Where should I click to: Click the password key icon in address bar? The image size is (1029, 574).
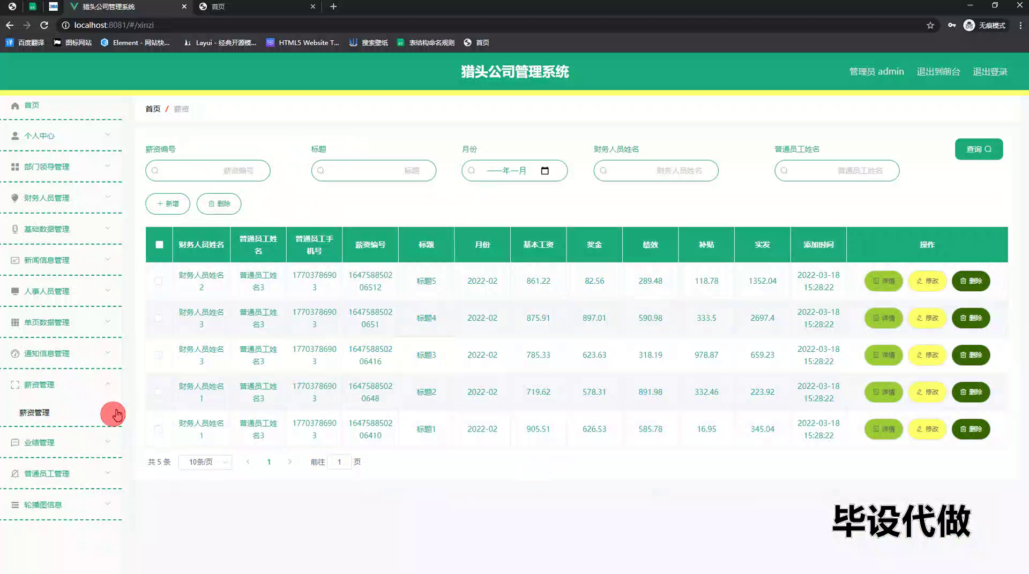pos(952,25)
